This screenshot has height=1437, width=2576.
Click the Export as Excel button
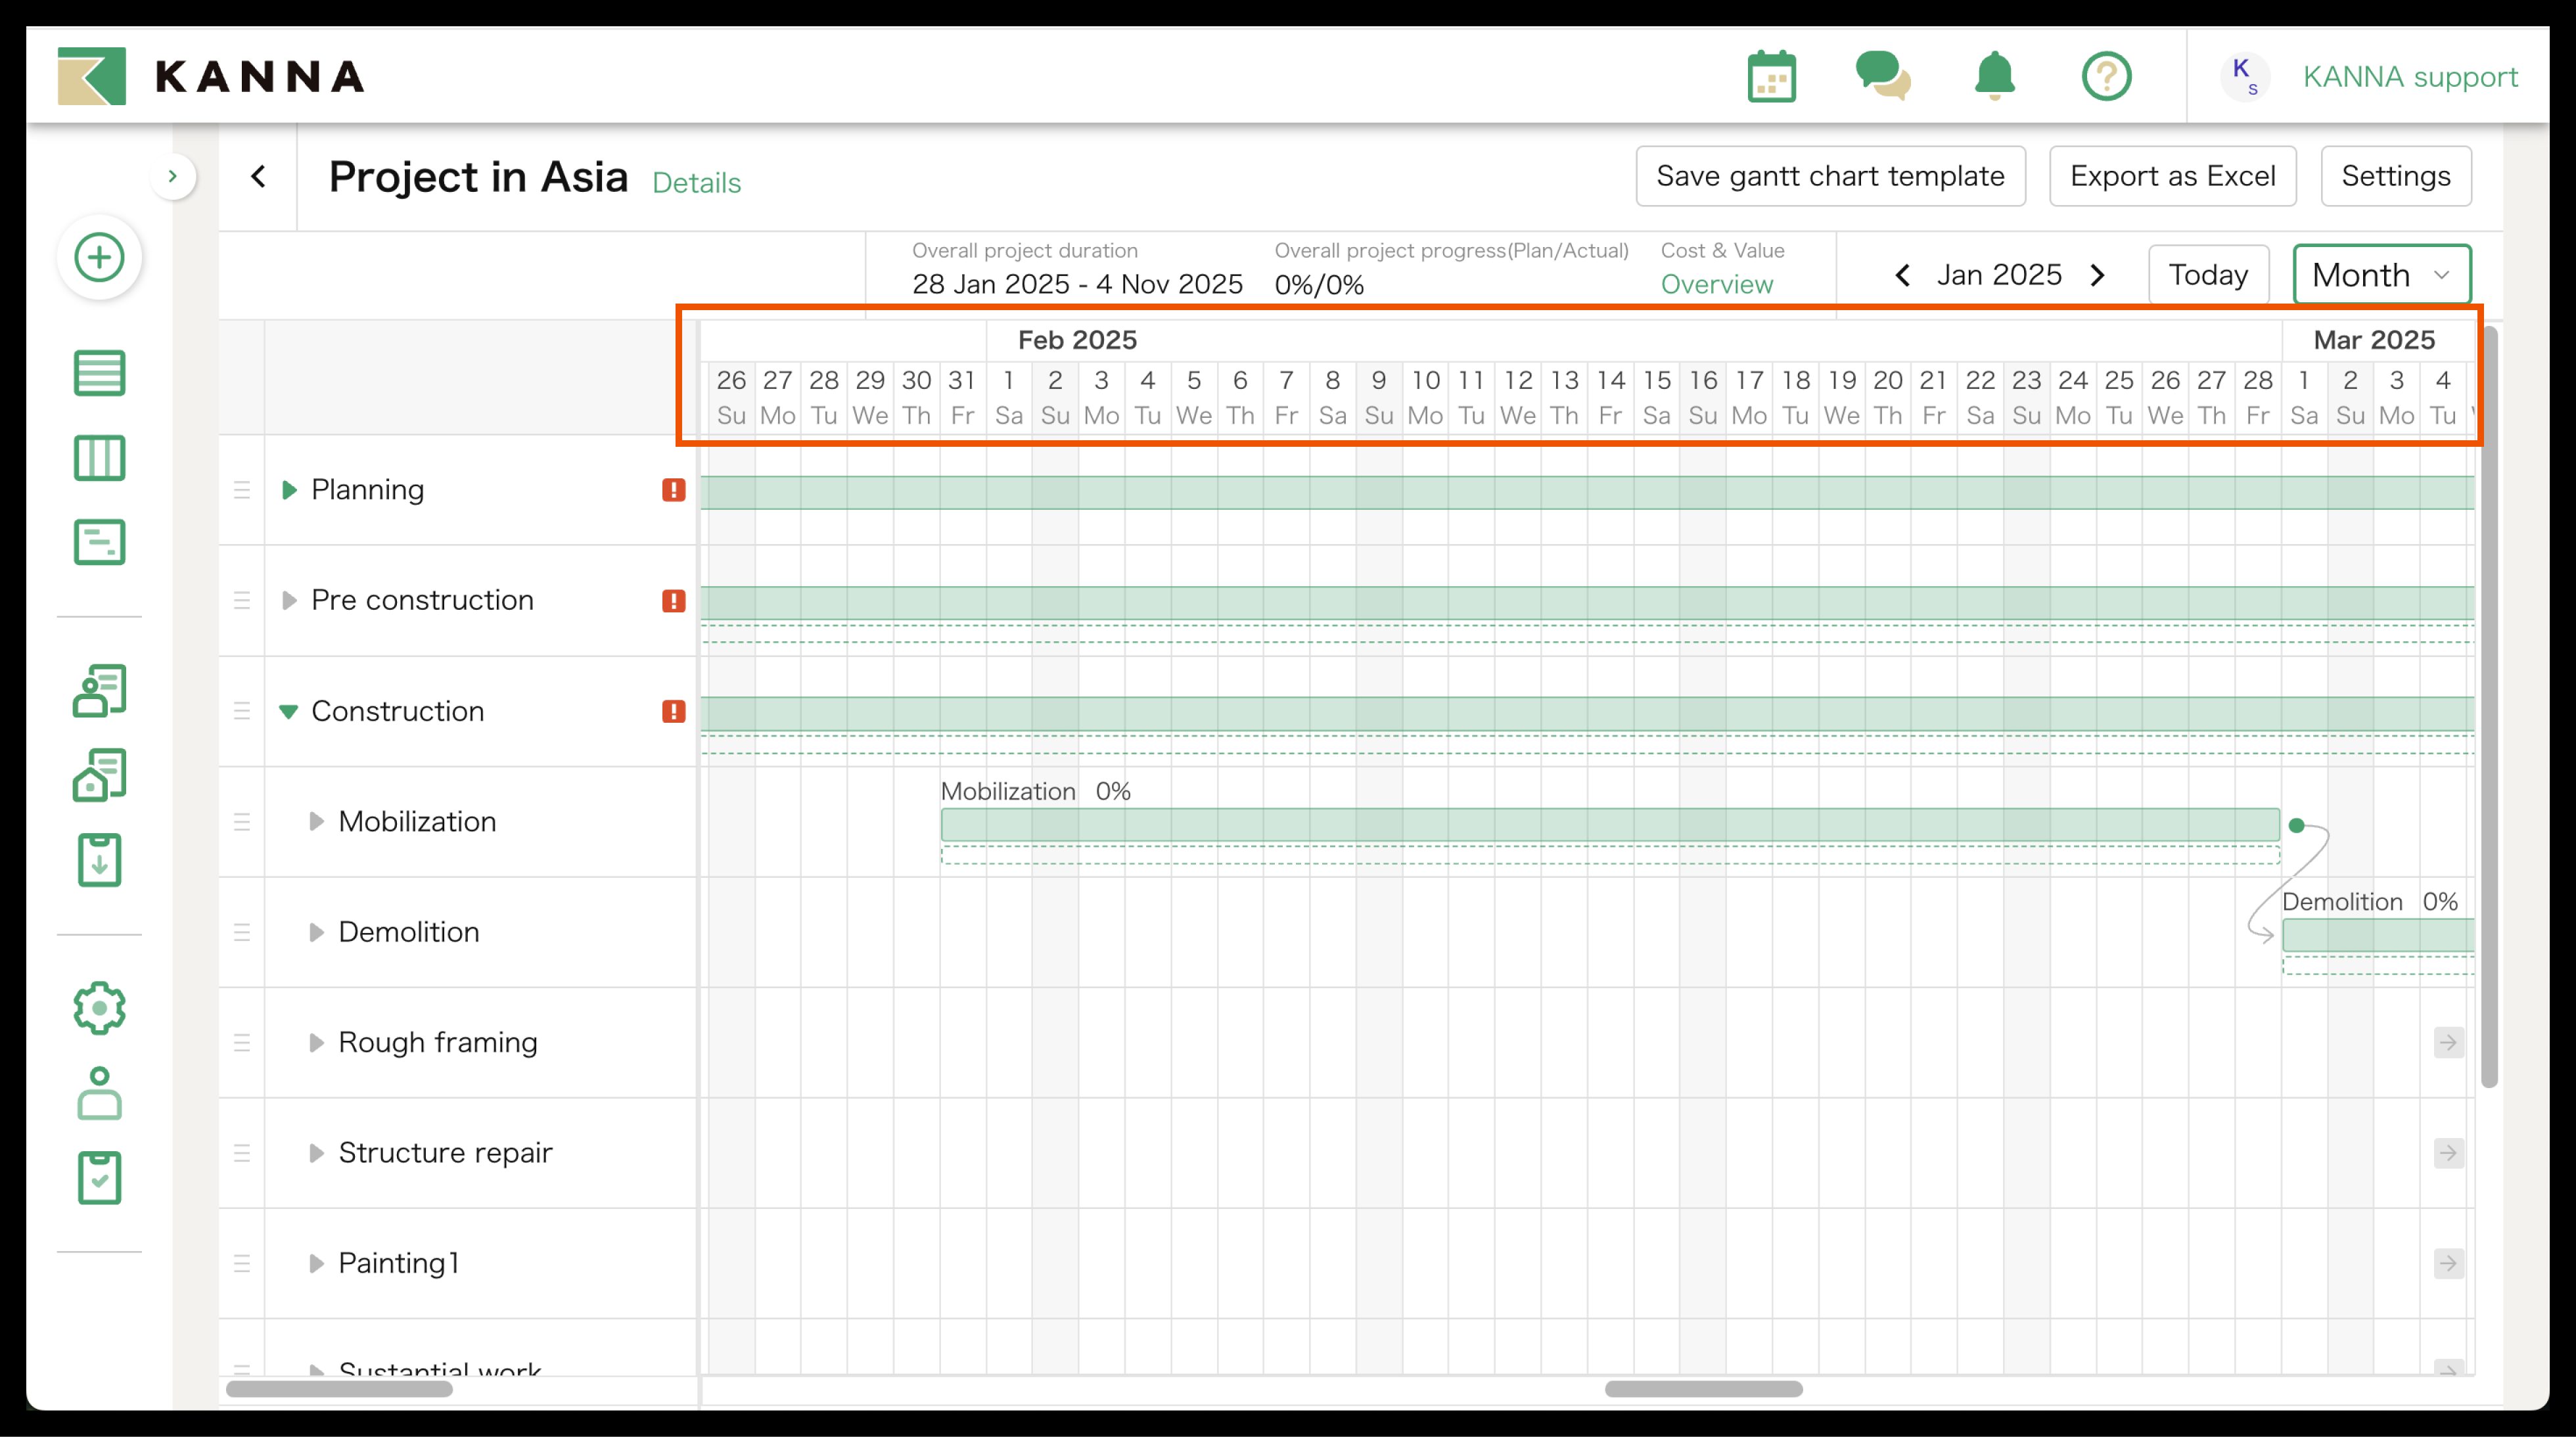[x=2172, y=176]
